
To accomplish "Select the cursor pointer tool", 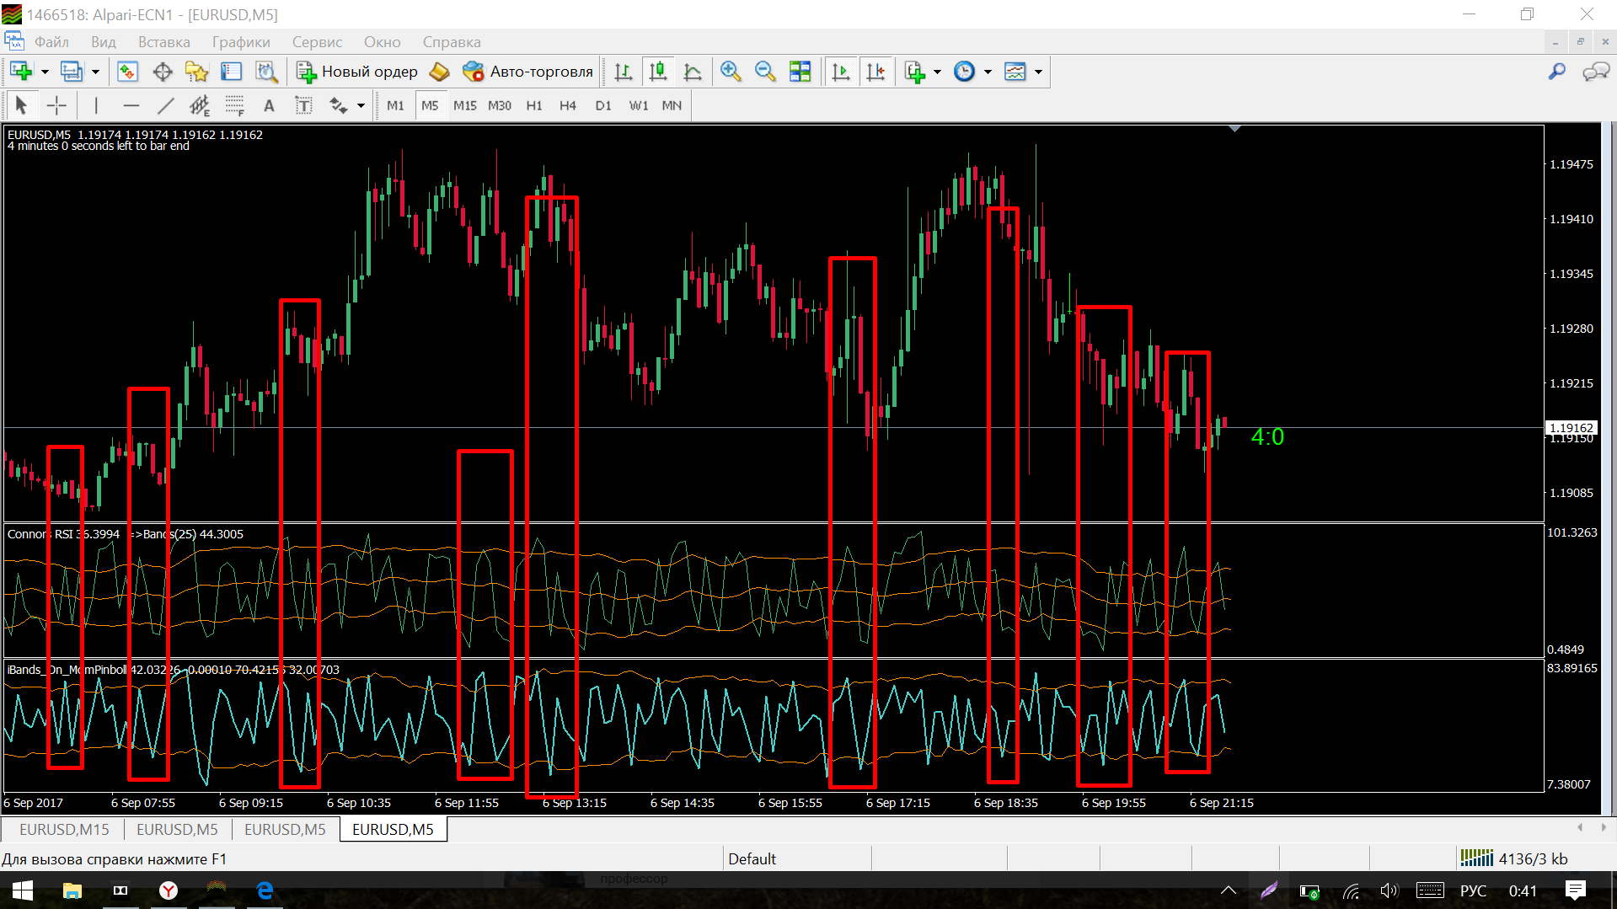I will point(22,105).
